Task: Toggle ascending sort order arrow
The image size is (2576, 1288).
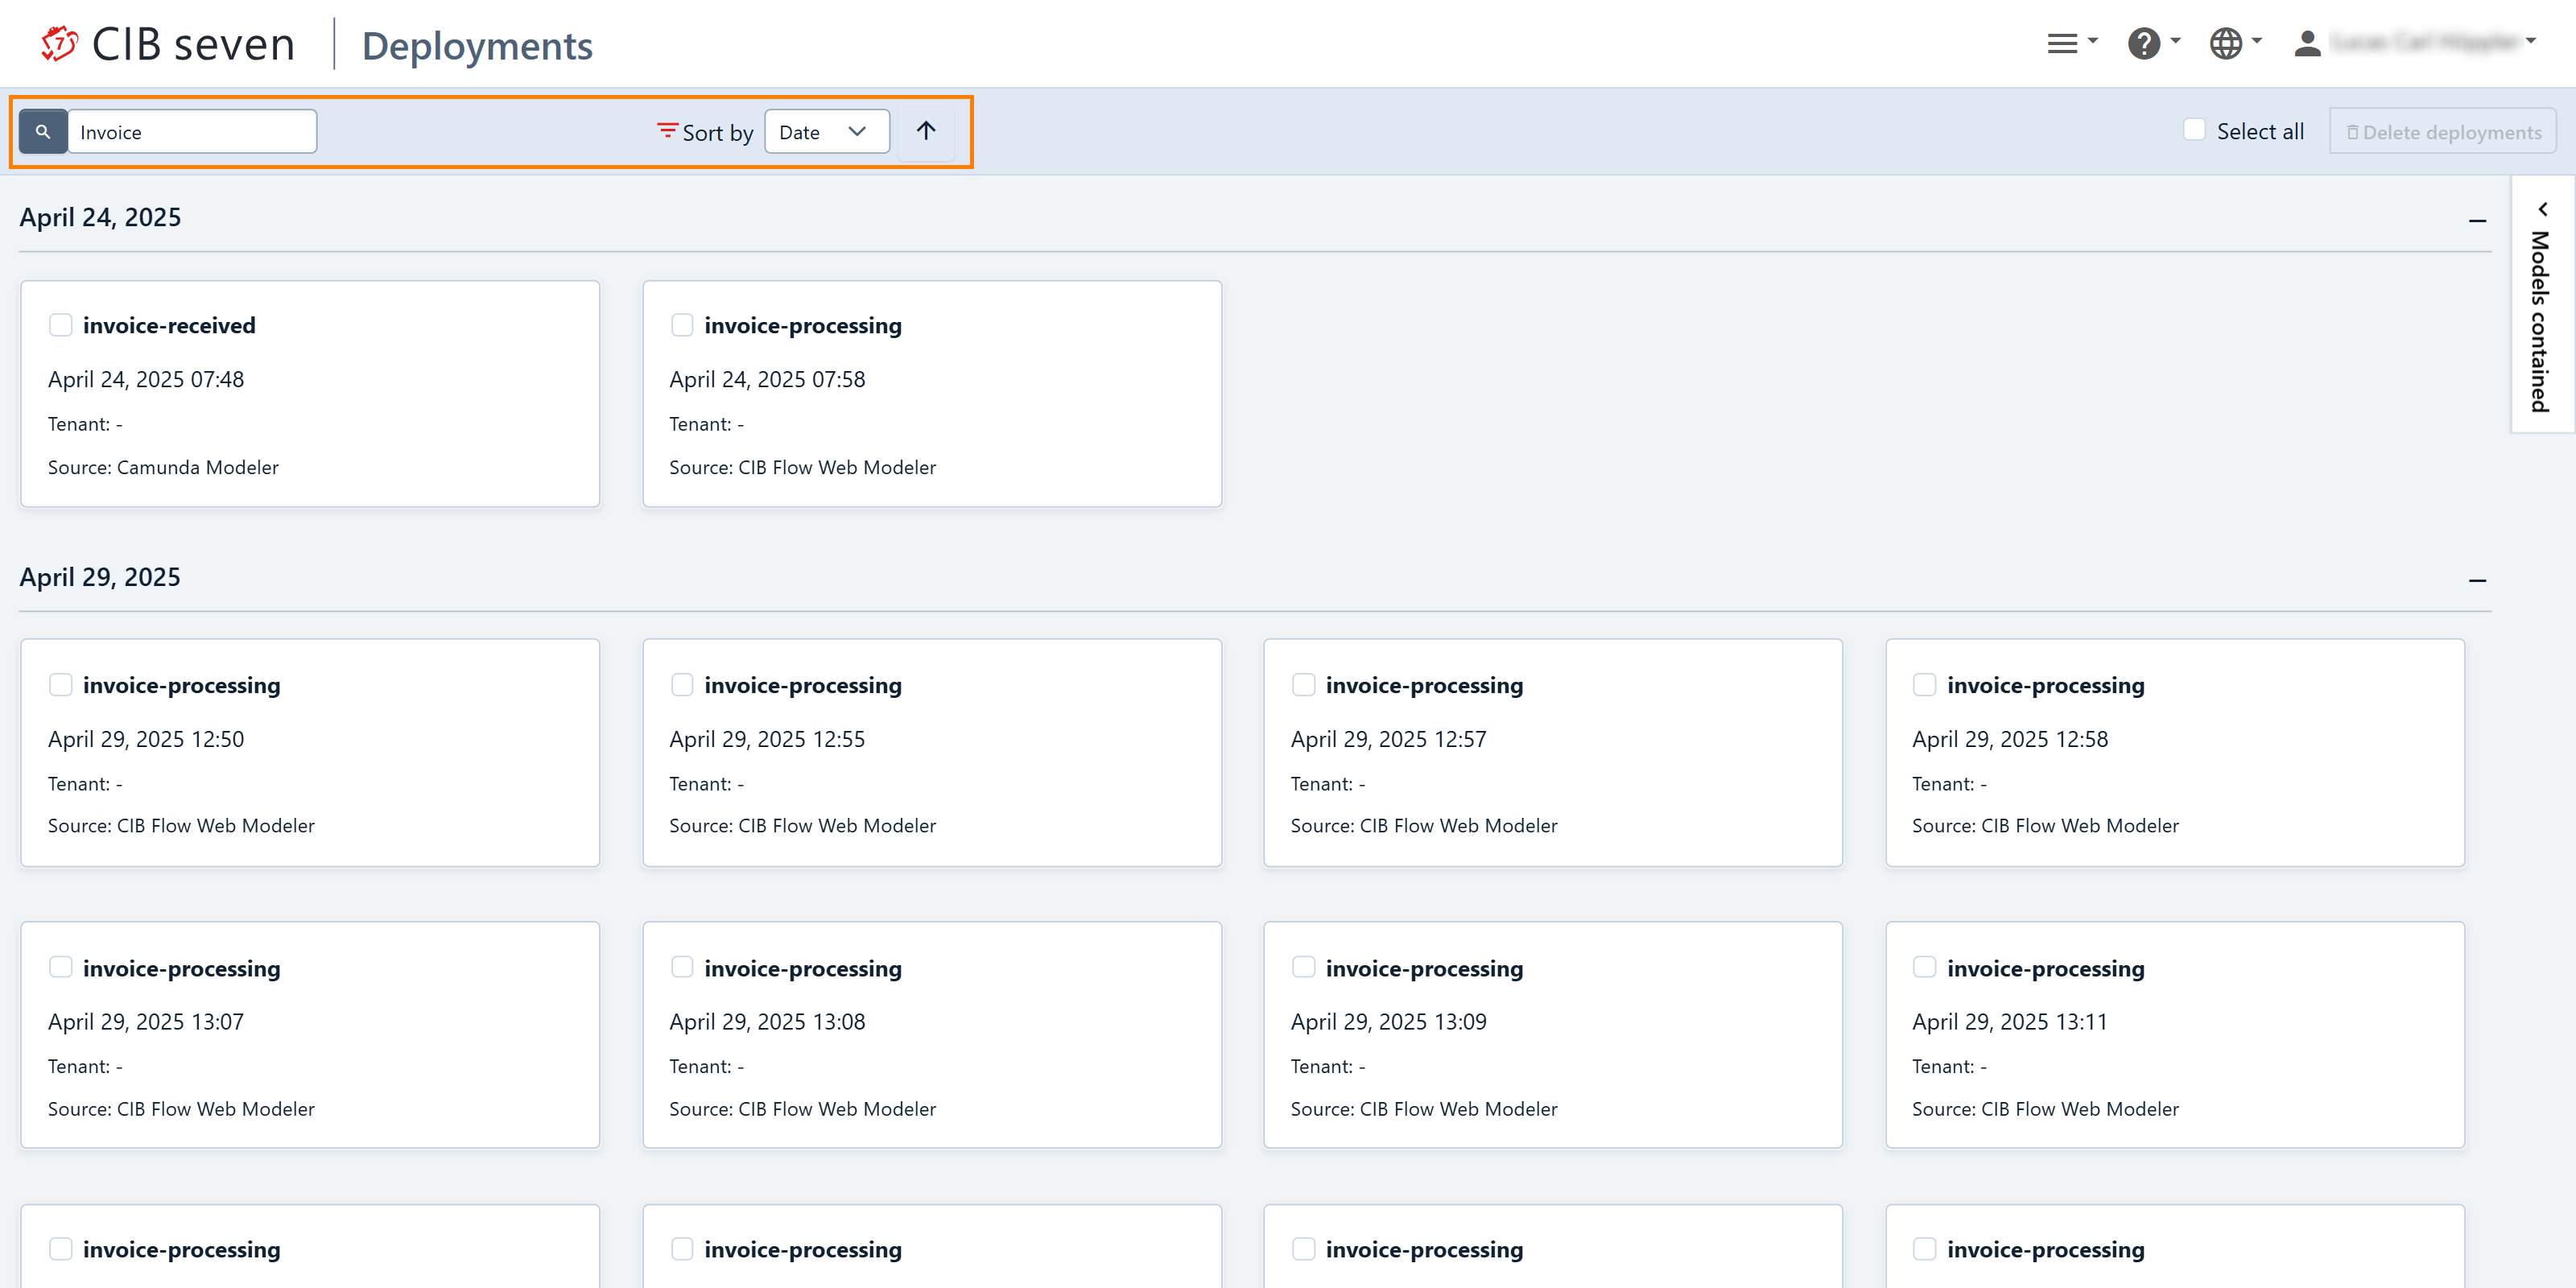Action: coord(926,131)
